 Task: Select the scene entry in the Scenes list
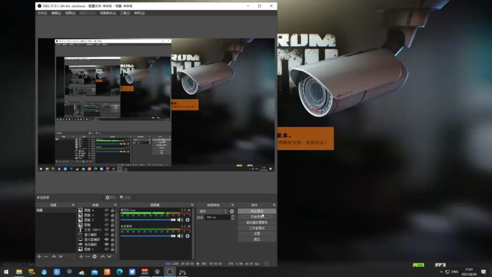(56, 211)
